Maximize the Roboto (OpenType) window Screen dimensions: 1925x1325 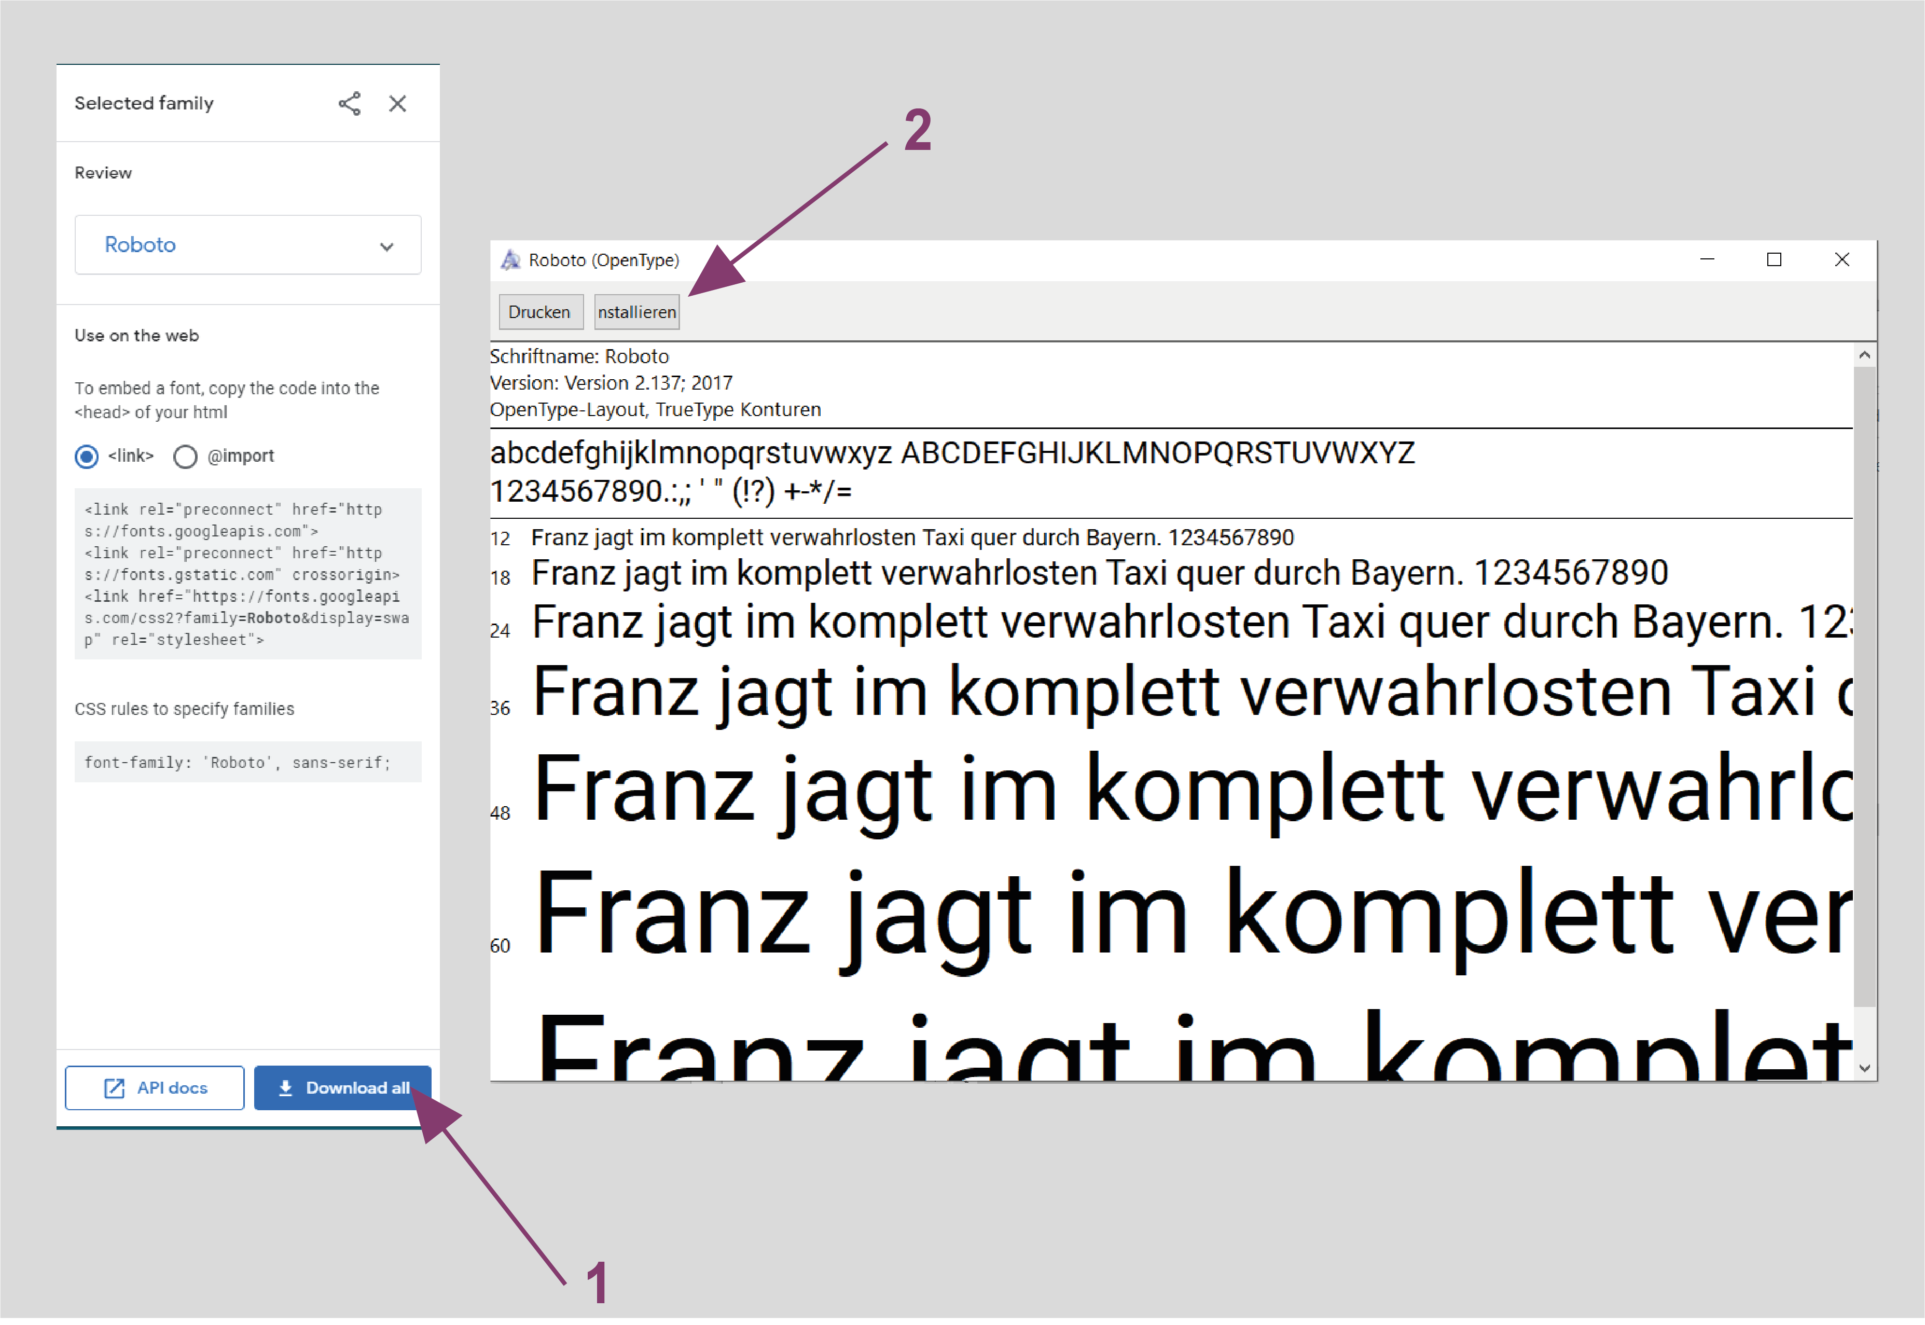(1774, 260)
